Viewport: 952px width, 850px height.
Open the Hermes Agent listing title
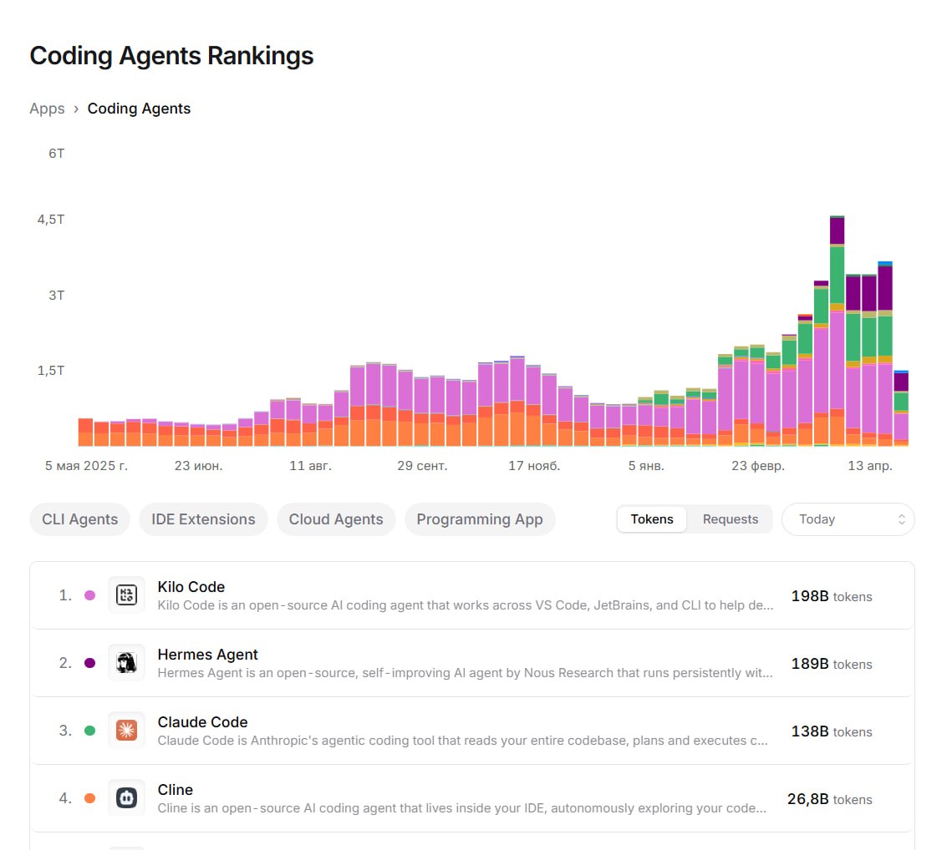point(207,655)
